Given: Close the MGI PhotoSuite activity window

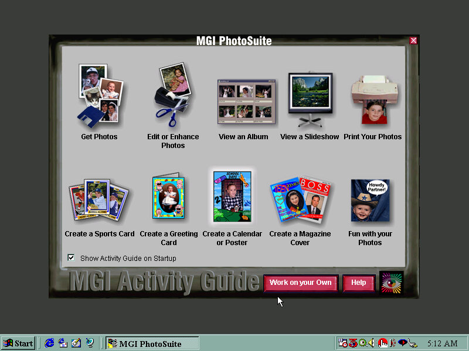Looking at the screenshot, I should [413, 40].
